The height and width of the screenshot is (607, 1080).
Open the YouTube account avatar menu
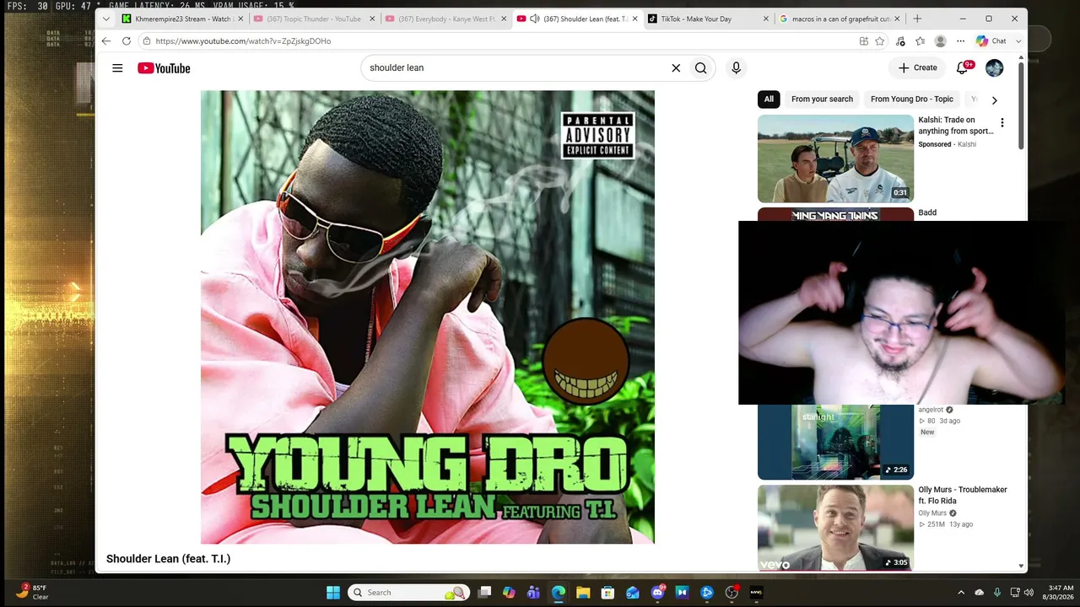tap(994, 68)
